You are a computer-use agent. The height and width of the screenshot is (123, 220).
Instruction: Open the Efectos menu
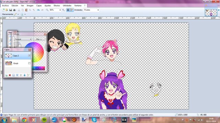pos(57,5)
